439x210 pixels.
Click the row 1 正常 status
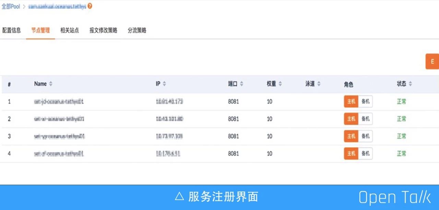(x=402, y=101)
